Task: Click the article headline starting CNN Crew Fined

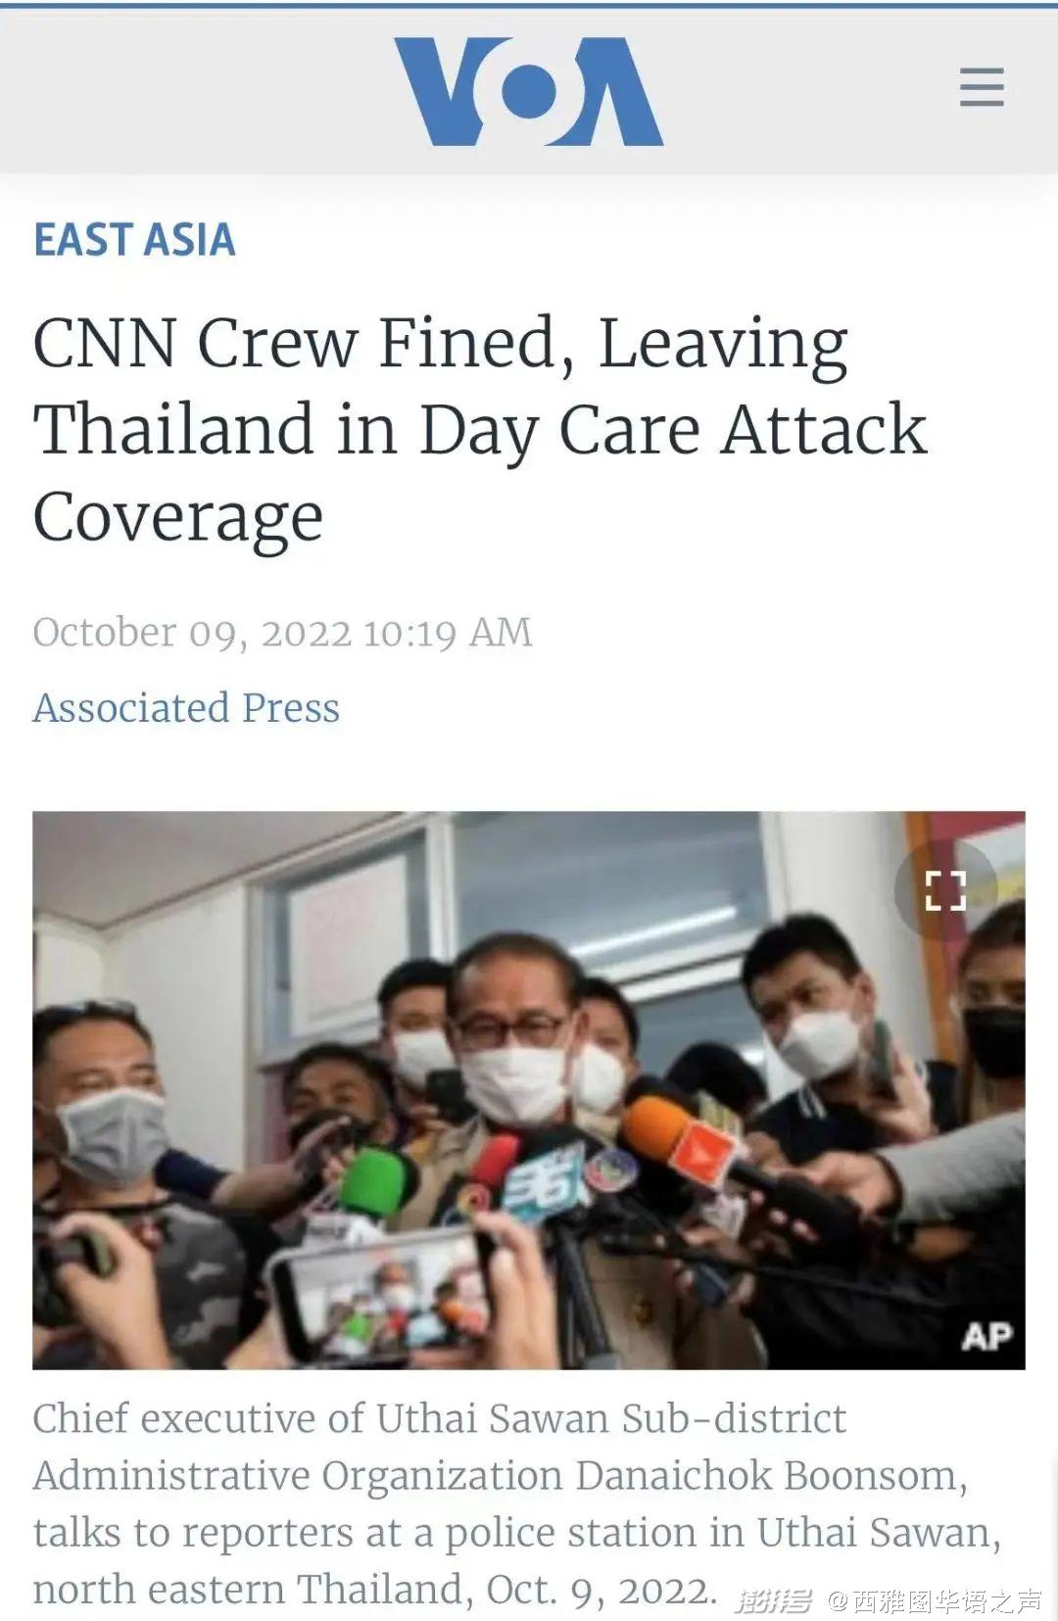Action: pyautogui.click(x=480, y=429)
